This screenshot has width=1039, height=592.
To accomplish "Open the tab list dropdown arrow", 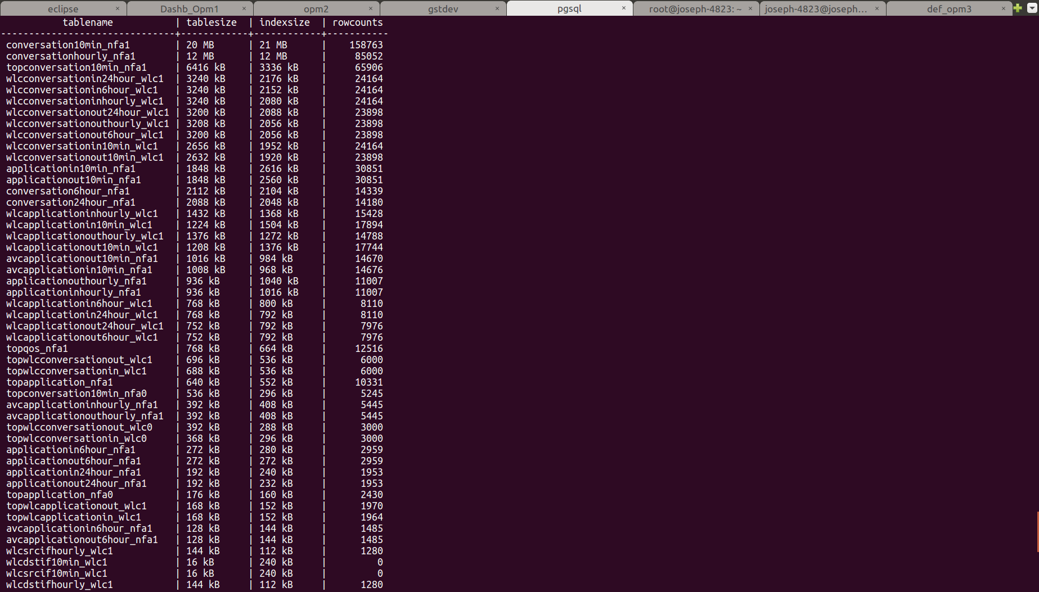I will [1032, 8].
